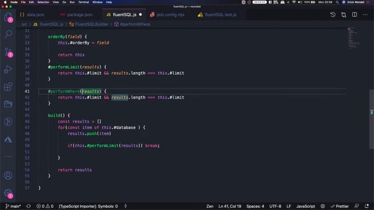374x210 pixels.
Task: Open the Help menu
Action: (109, 2)
